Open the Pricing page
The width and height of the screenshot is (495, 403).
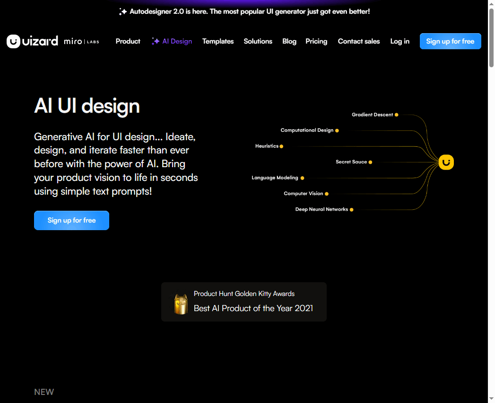point(316,41)
